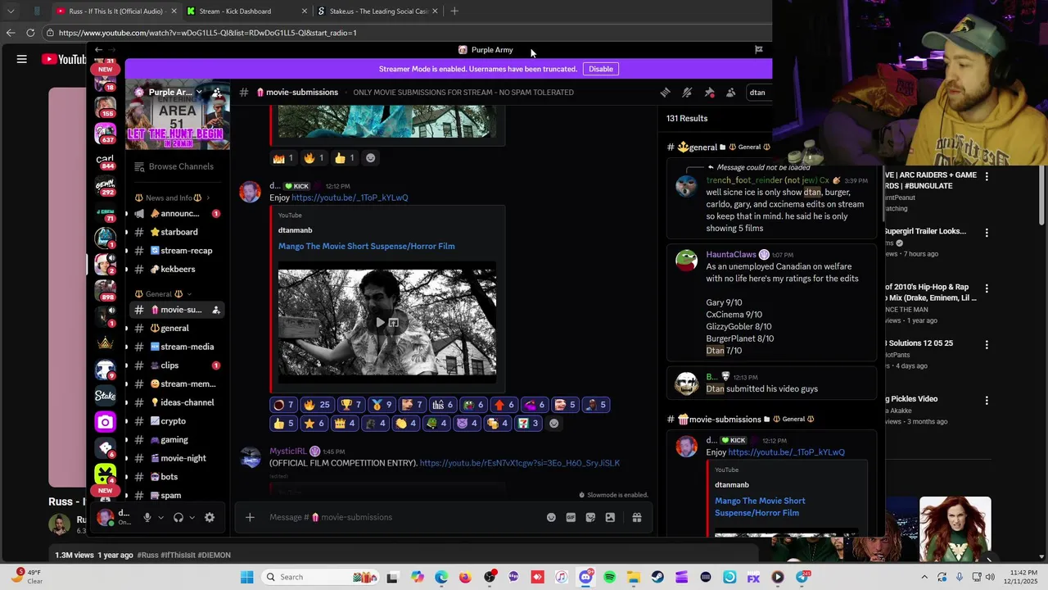
Task: Mute microphone in user panel
Action: 147,517
